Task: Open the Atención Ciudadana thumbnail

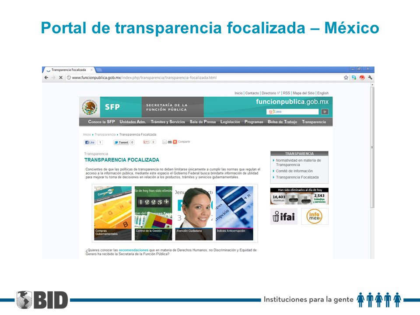Action: coord(194,213)
